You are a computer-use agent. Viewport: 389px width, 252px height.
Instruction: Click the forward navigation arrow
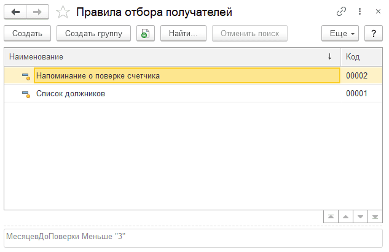37,12
